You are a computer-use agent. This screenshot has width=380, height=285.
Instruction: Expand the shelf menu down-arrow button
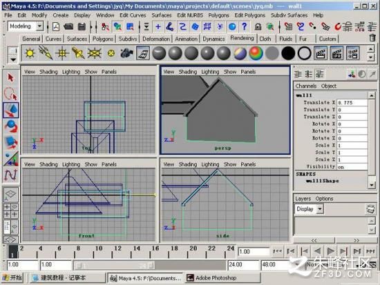coord(12,59)
